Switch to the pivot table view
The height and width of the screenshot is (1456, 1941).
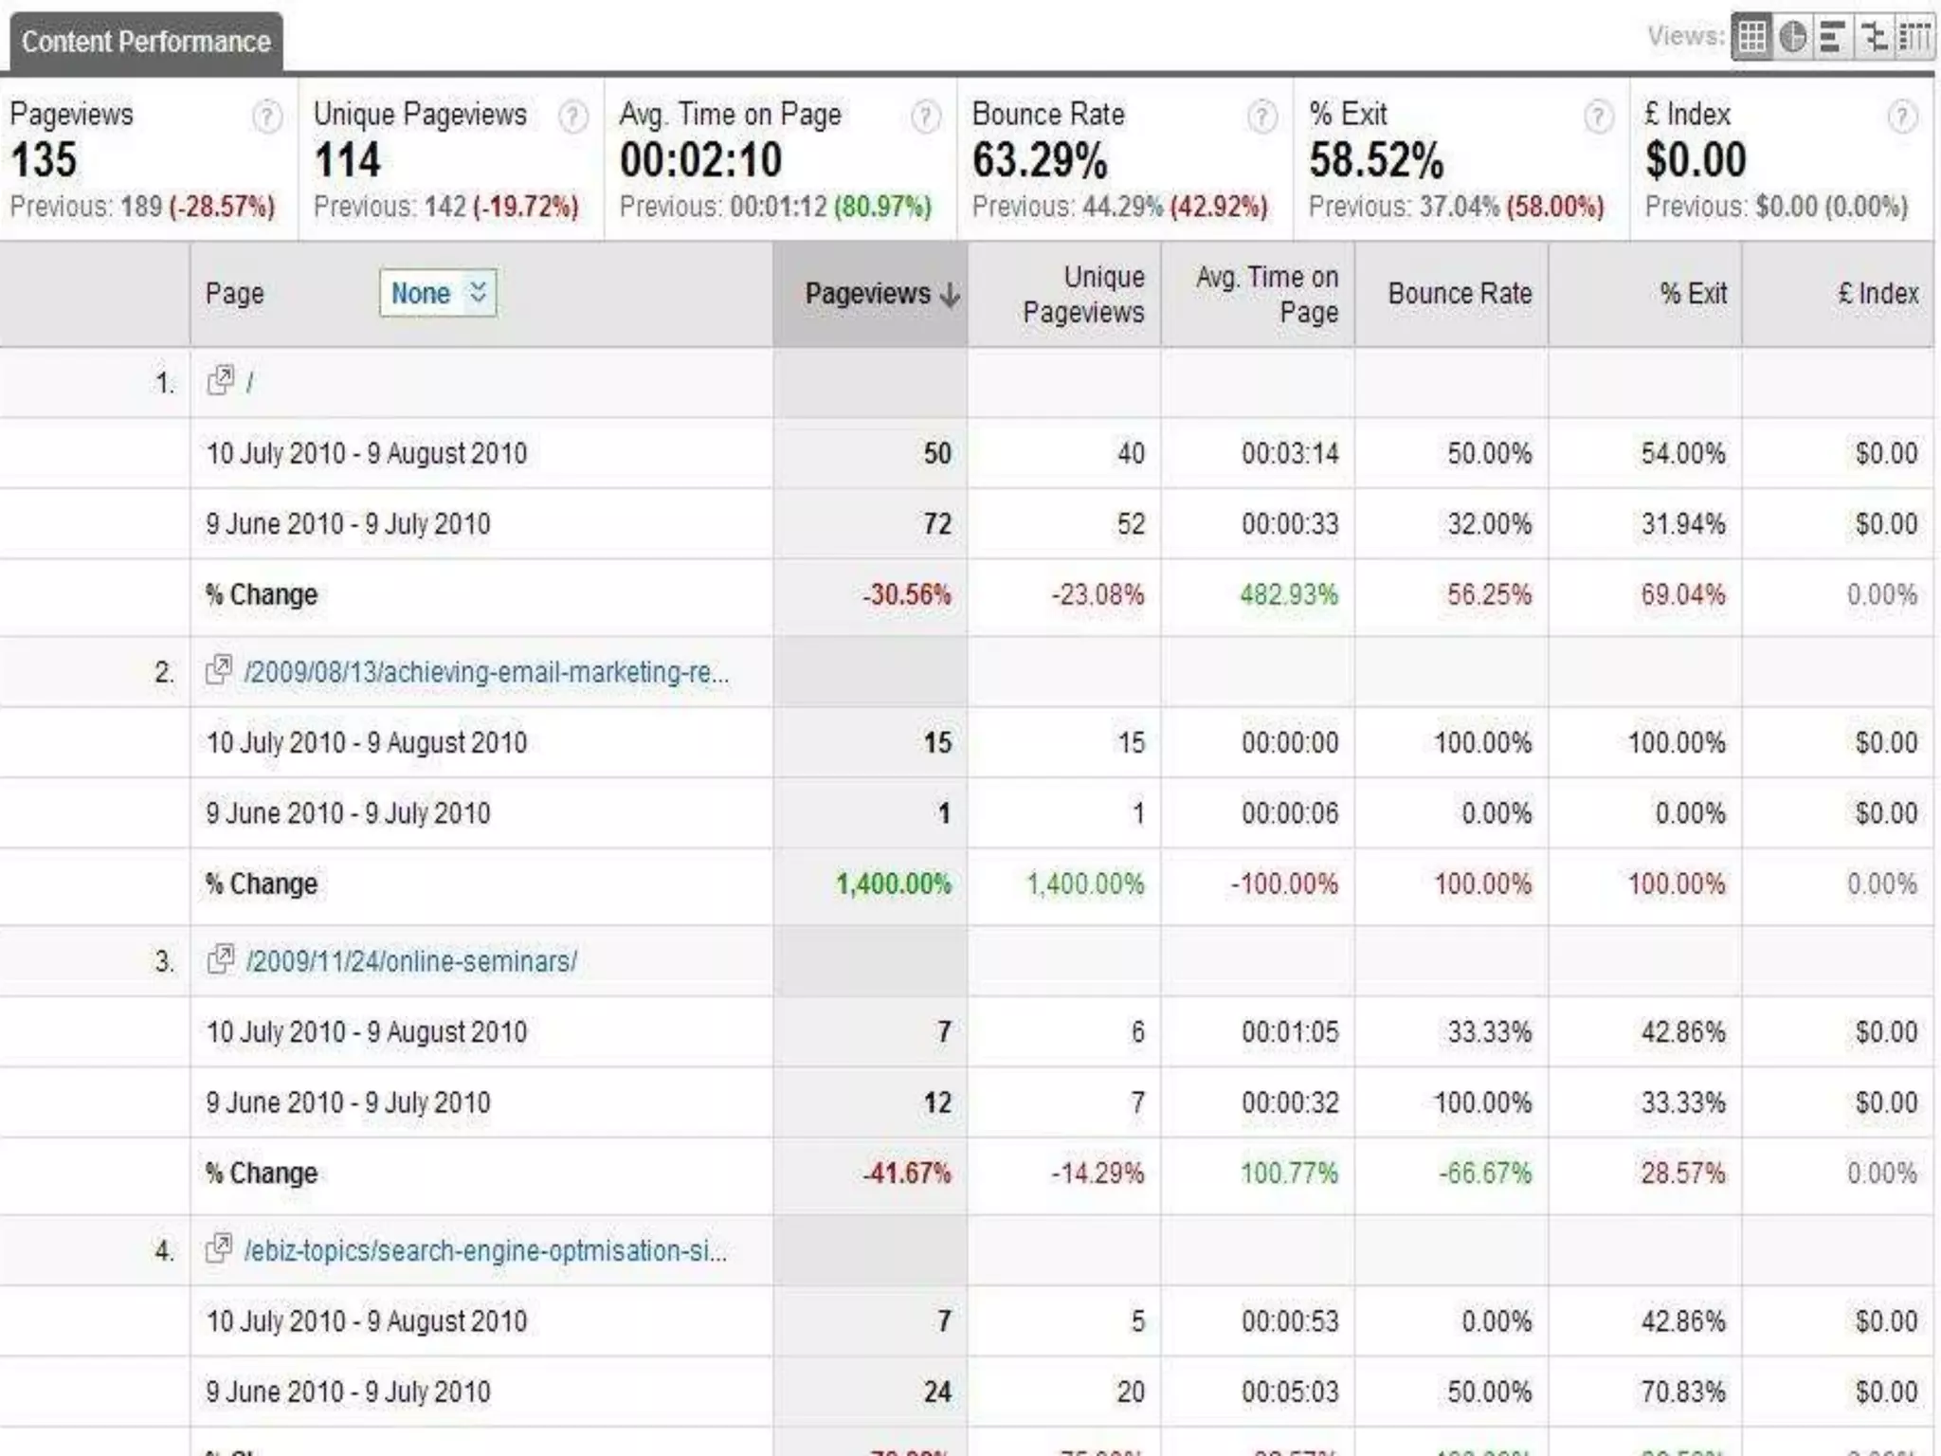[x=1914, y=38]
